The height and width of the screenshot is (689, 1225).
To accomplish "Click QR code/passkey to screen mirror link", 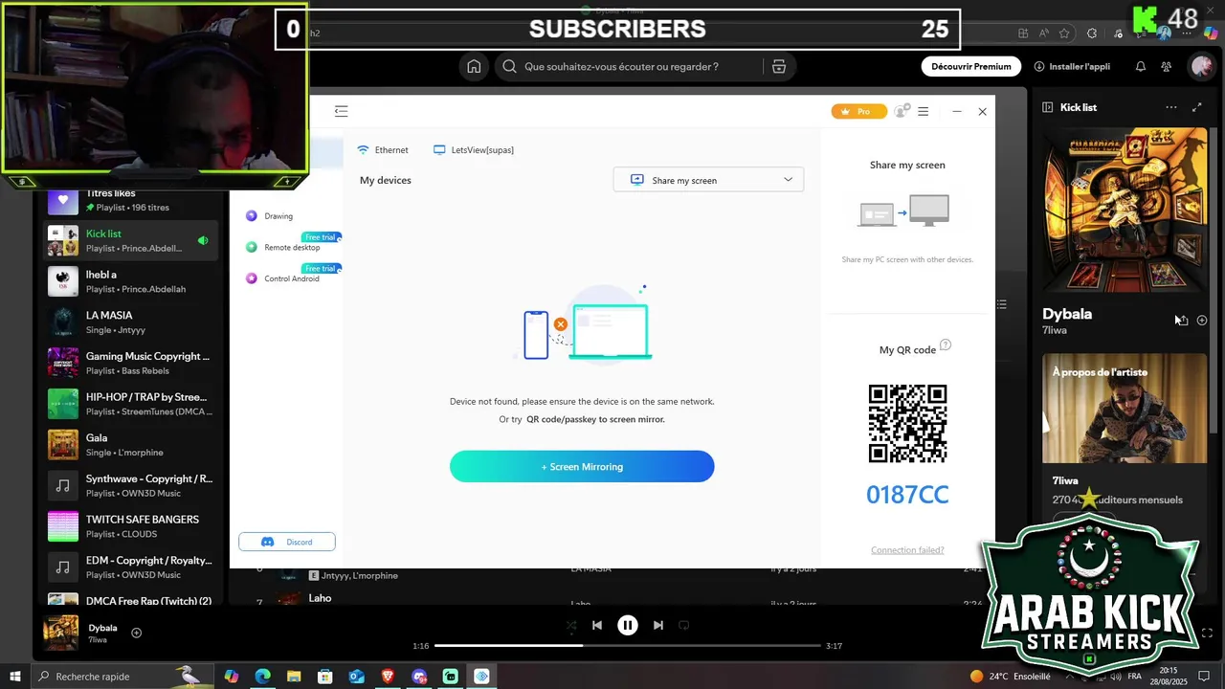I will 595,419.
